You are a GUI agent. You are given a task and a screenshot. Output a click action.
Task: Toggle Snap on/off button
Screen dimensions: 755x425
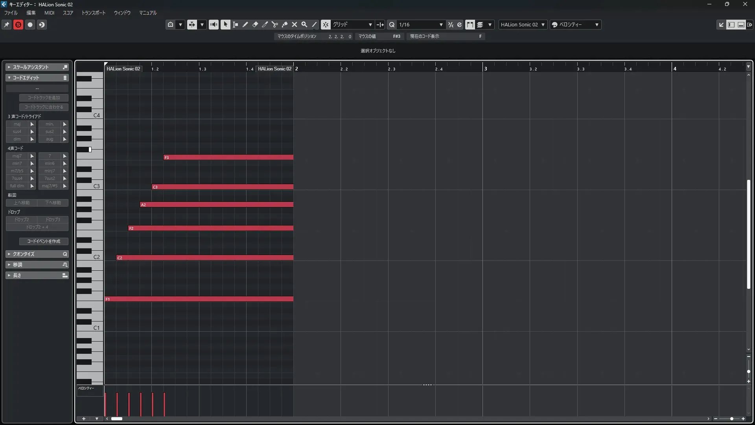click(326, 24)
